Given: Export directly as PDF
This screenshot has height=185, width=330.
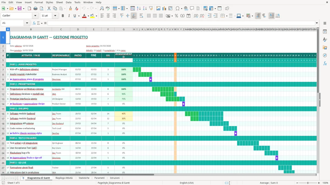Looking at the screenshot, I should click(x=29, y=8).
